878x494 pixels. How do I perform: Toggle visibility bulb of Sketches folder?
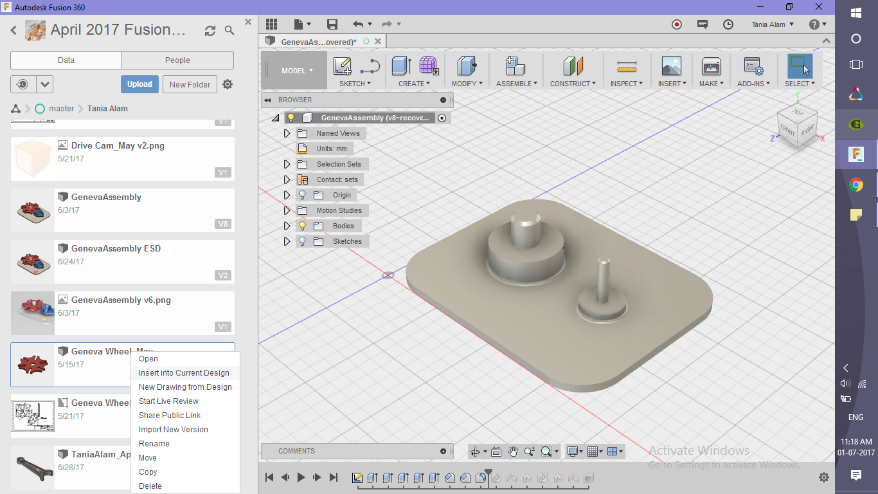(302, 241)
